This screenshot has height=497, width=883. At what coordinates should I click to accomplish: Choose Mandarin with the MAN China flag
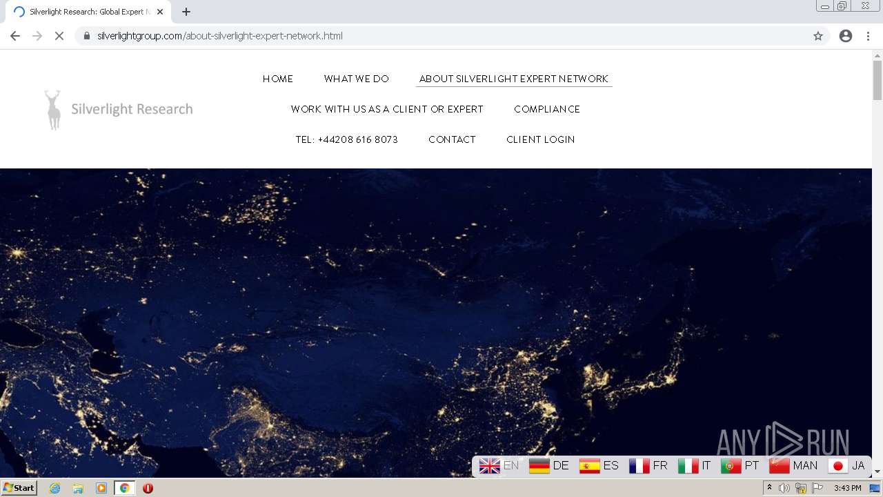[793, 466]
